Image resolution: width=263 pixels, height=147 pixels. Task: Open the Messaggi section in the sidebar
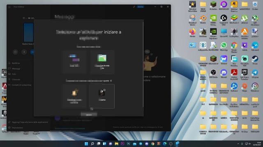pyautogui.click(x=16, y=69)
